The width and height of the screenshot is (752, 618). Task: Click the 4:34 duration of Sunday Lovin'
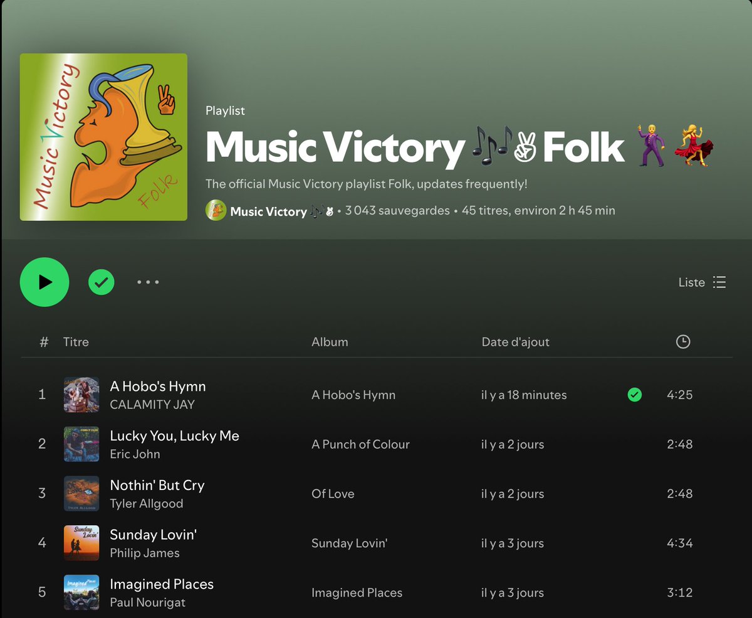680,544
